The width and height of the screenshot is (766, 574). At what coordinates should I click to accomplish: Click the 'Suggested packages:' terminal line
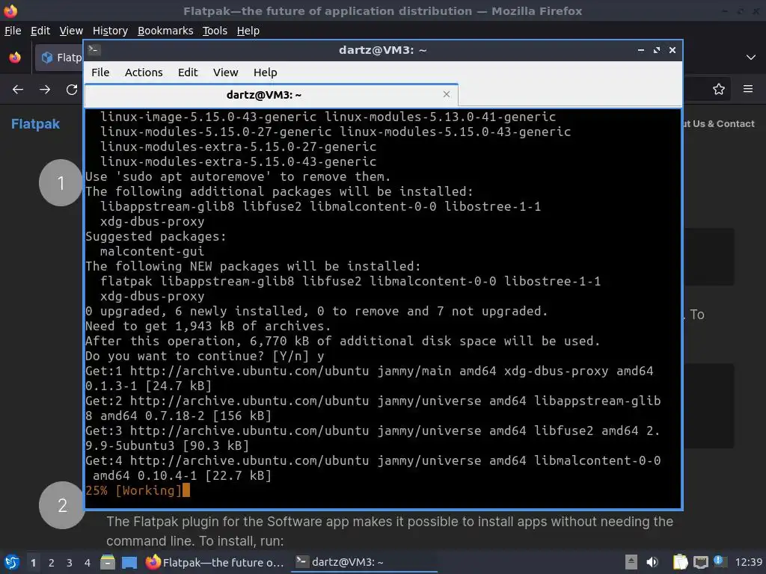[x=156, y=236]
